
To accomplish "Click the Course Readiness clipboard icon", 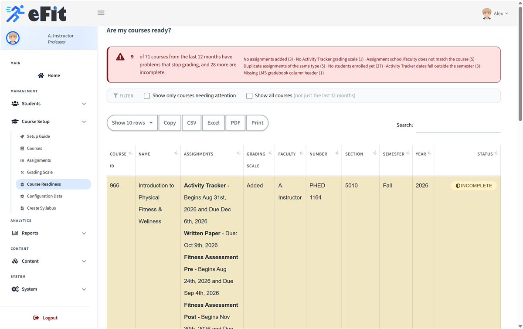I will [x=22, y=184].
